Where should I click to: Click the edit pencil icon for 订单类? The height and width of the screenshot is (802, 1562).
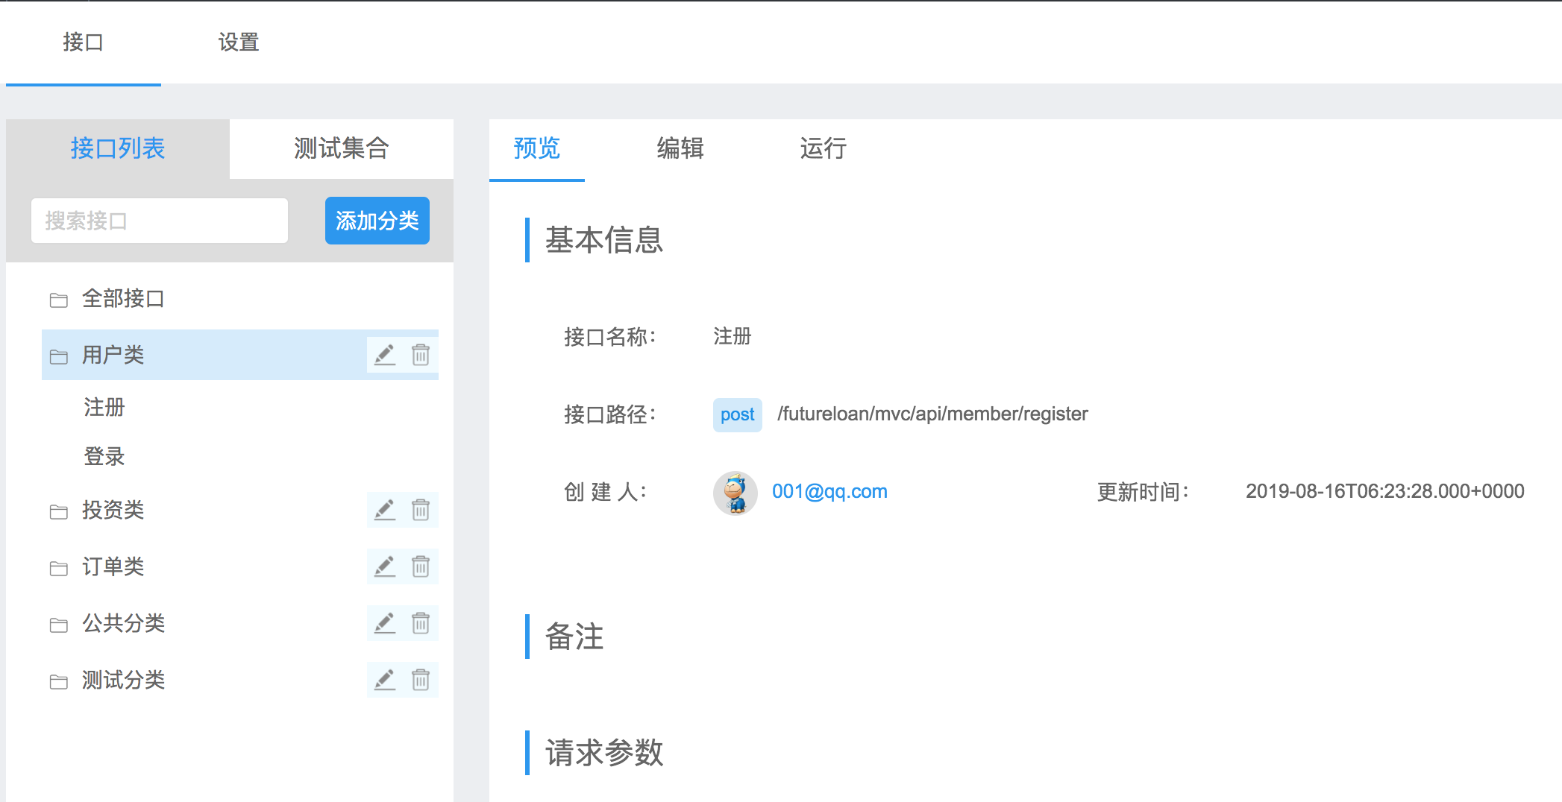[x=384, y=566]
